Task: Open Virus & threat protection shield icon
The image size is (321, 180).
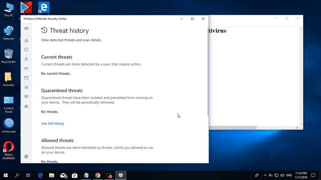Action: 26,49
